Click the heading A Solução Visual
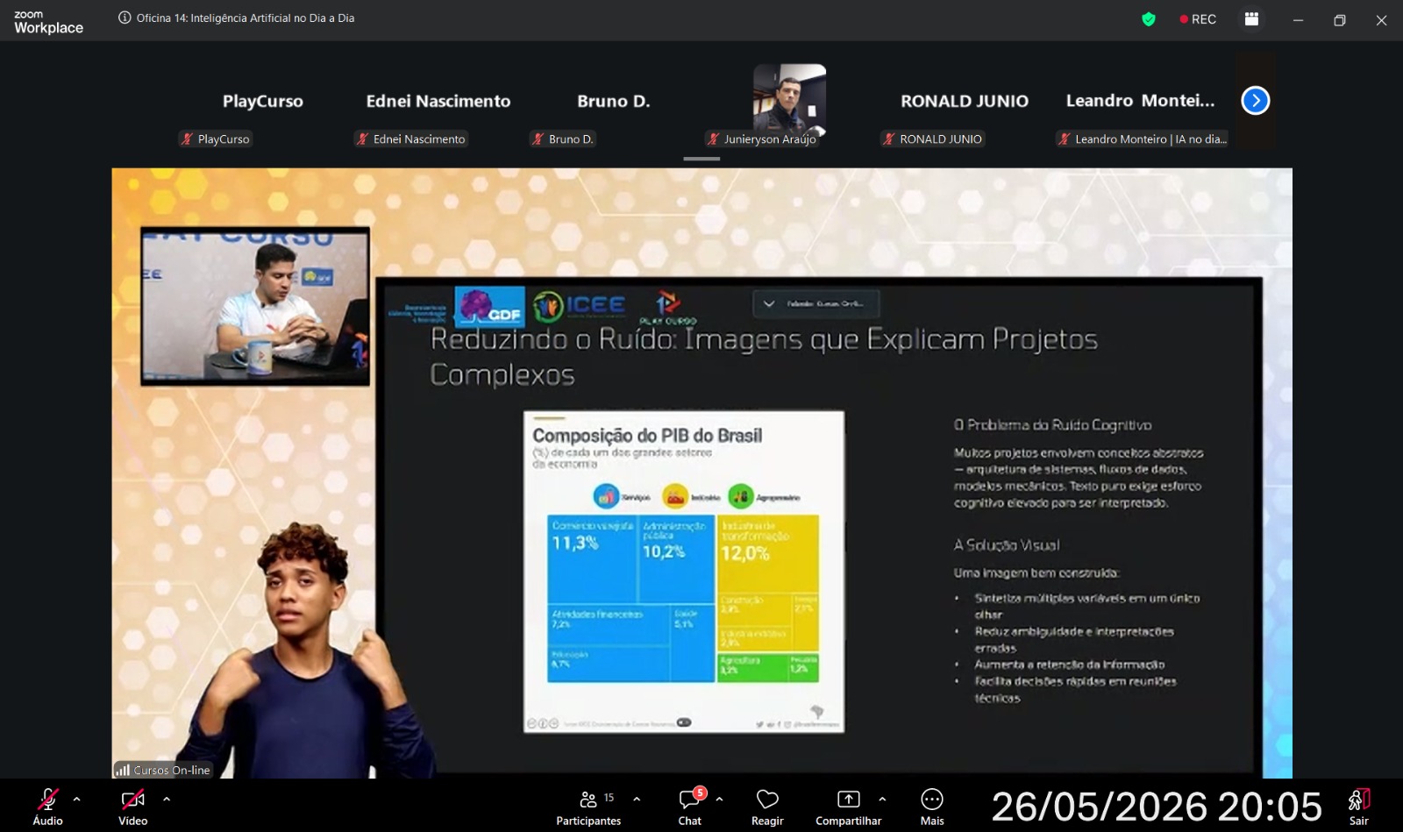The image size is (1403, 832). tap(1007, 545)
